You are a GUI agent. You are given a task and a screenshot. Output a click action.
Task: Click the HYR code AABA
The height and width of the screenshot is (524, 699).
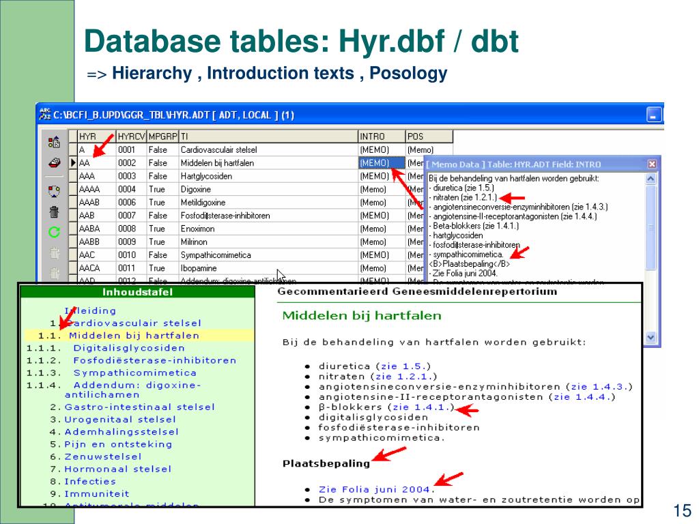pyautogui.click(x=96, y=229)
